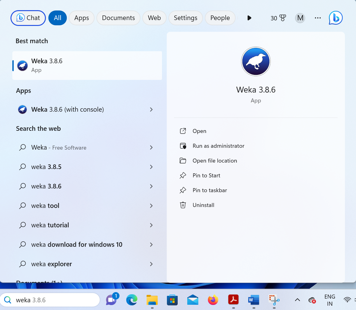This screenshot has height=310, width=356.
Task: Switch to the Apps filter tab
Action: [x=82, y=18]
